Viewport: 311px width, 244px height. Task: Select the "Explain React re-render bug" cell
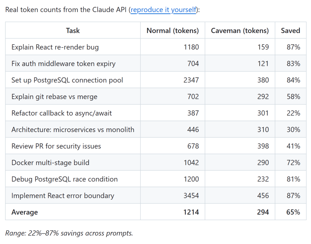pyautogui.click(x=55, y=47)
